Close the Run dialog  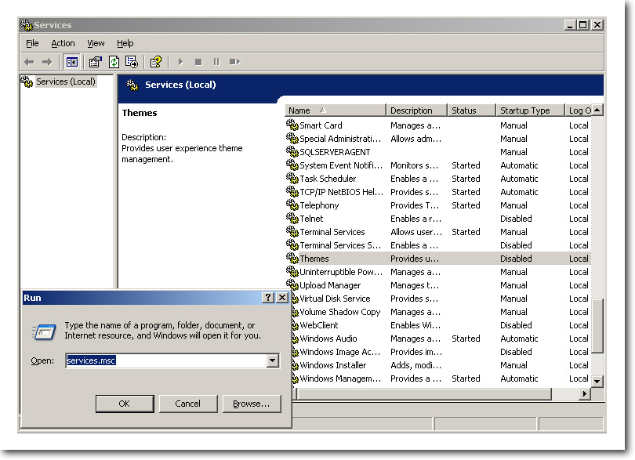coord(282,298)
